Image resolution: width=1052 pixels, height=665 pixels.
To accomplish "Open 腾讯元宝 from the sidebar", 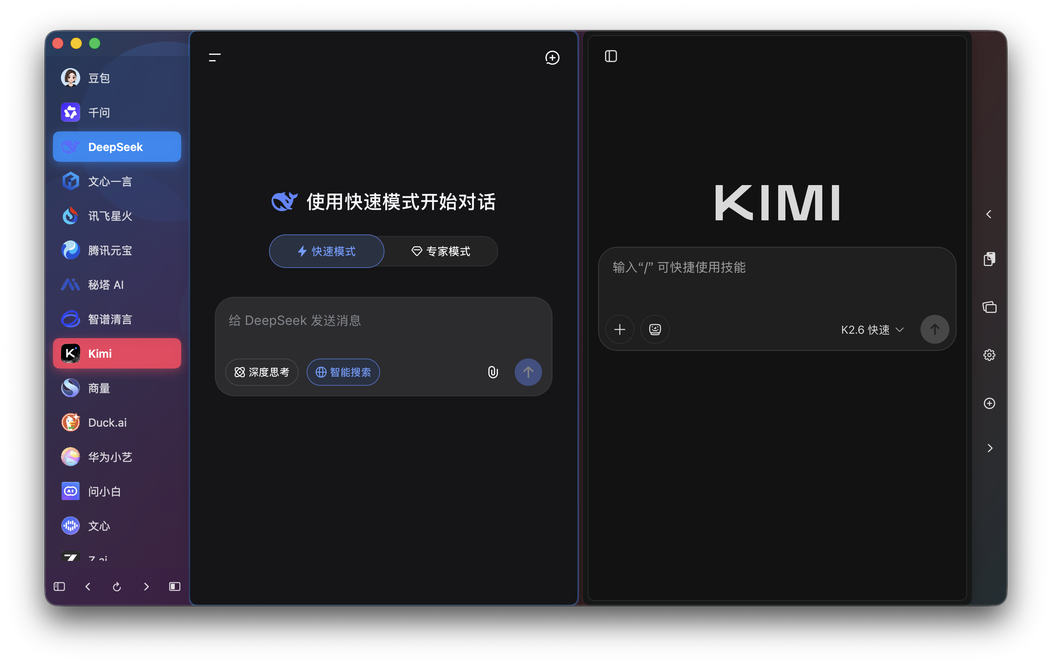I will coord(117,250).
